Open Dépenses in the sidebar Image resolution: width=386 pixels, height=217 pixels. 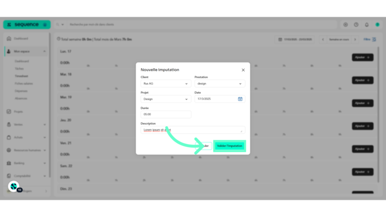coord(21,91)
